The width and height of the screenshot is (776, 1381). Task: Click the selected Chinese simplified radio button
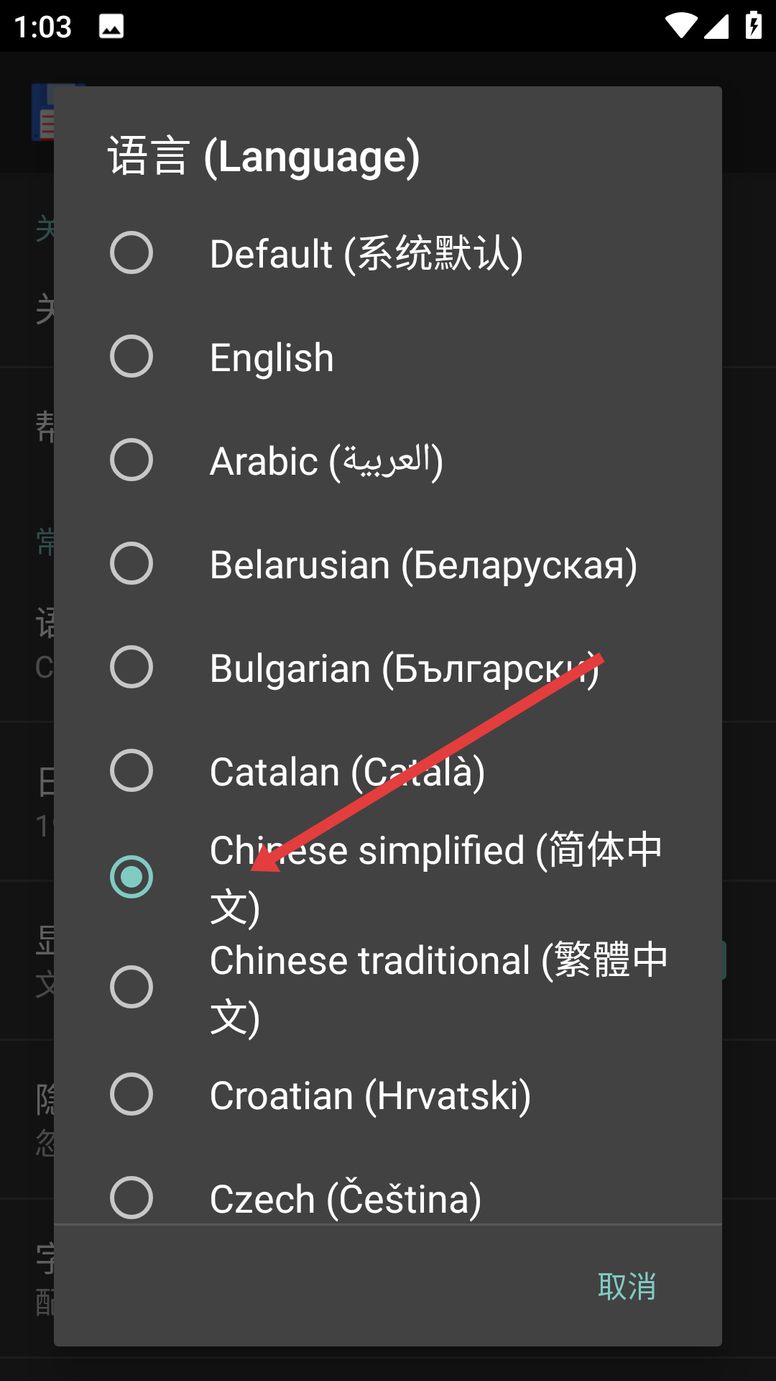click(x=131, y=877)
